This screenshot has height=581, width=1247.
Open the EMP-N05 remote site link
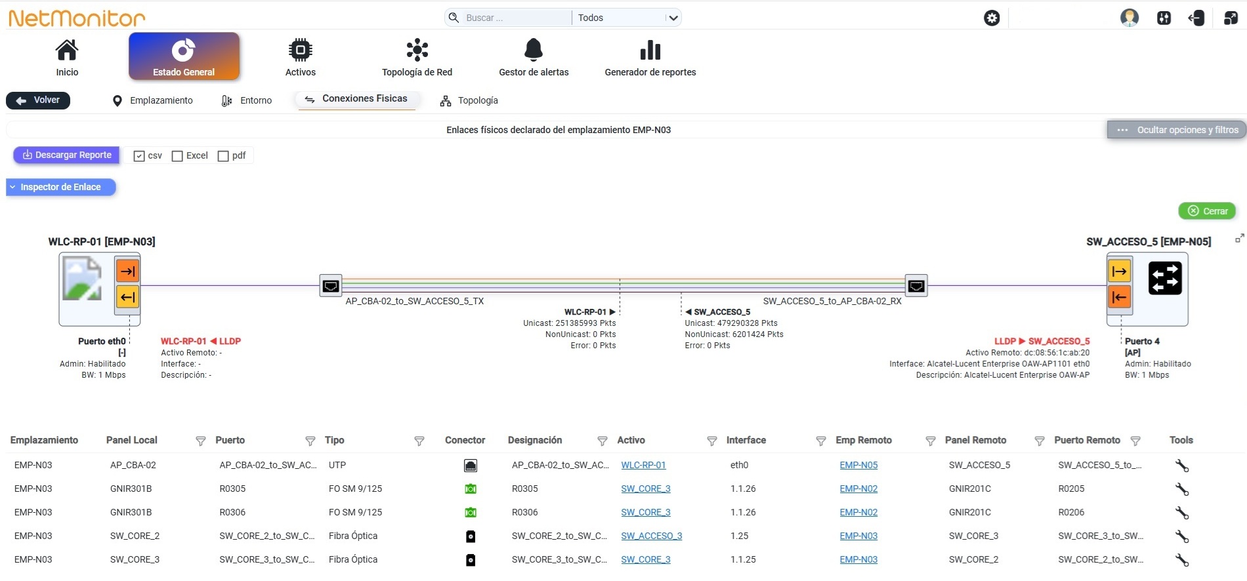[x=858, y=465]
